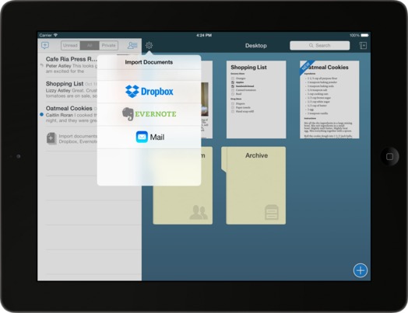
Task: Open the contacts list icon
Action: pyautogui.click(x=132, y=45)
